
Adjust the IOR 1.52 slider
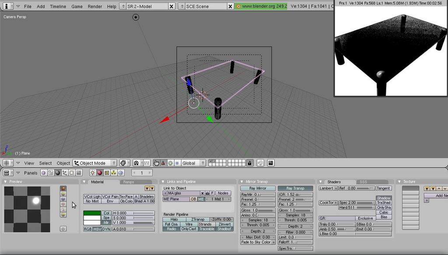[295, 195]
